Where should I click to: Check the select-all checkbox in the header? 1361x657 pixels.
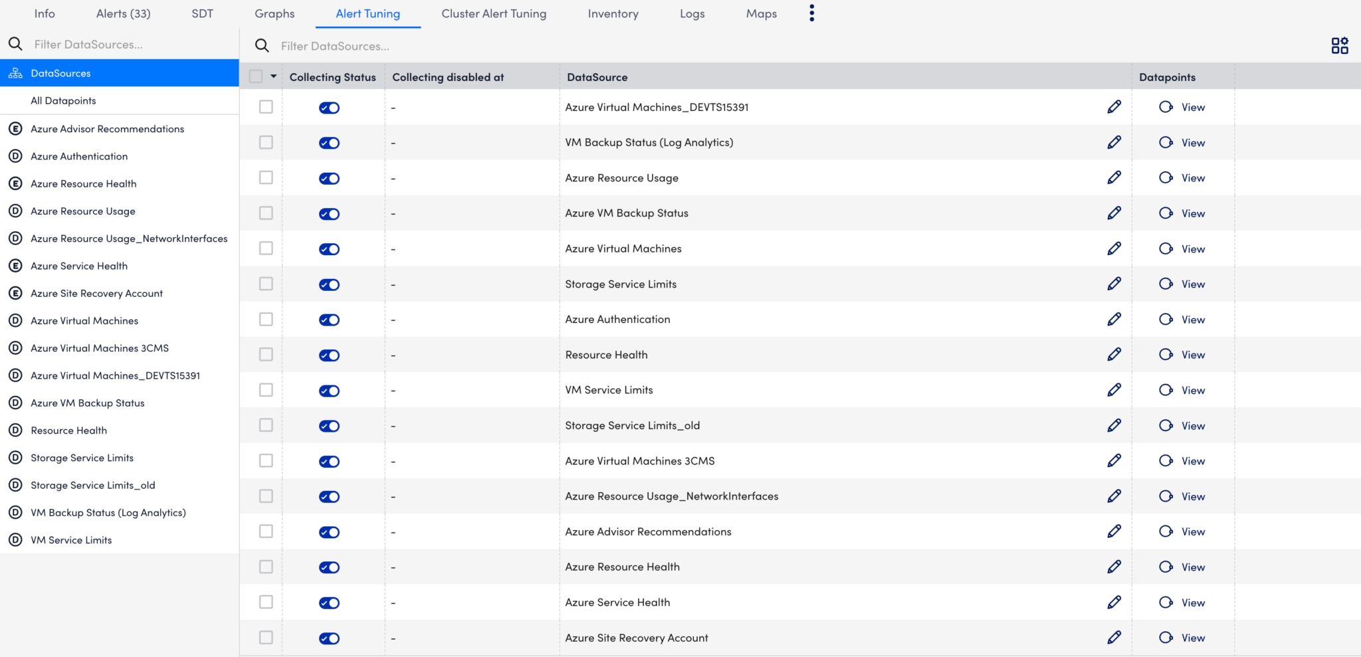[x=256, y=76]
